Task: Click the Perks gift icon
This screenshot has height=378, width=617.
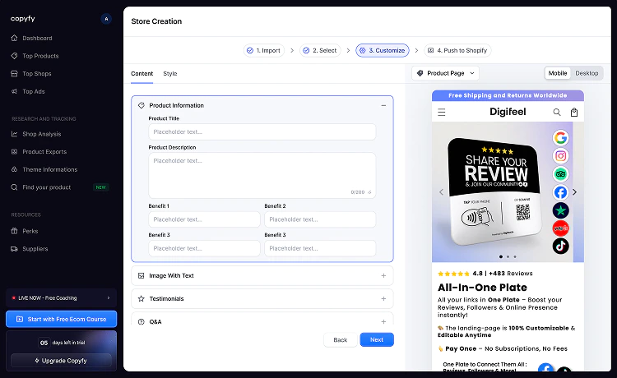Action: point(14,231)
